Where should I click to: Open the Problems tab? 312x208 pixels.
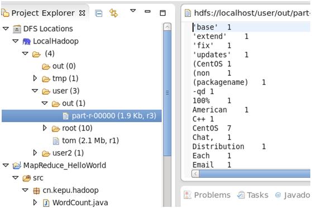coord(212,195)
